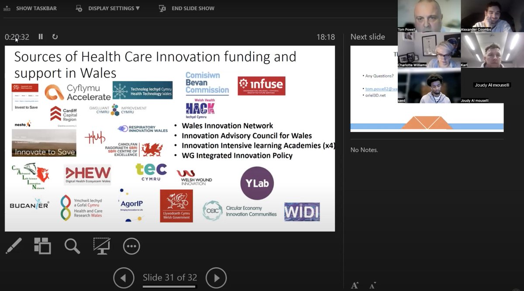Image resolution: width=524 pixels, height=291 pixels.
Task: Click the slide 31 of 32 counter
Action: click(x=170, y=277)
